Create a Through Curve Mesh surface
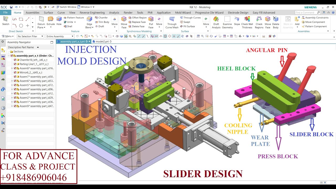This screenshot has height=189, width=336. click(x=172, y=22)
